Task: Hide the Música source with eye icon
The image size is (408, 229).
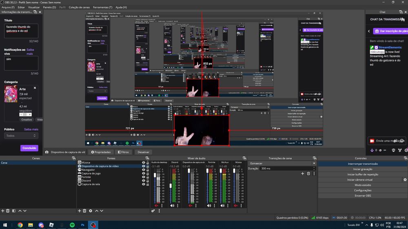Action: pos(143,163)
